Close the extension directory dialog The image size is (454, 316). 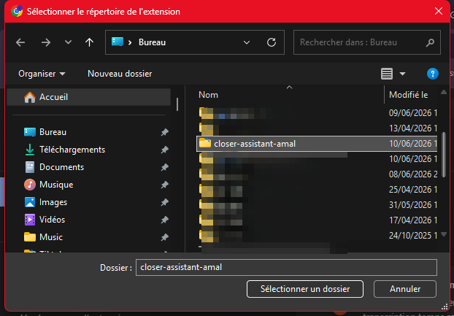pyautogui.click(x=439, y=11)
